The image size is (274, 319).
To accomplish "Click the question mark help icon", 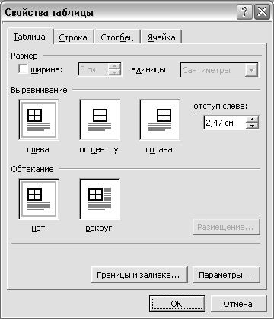I will (244, 12).
